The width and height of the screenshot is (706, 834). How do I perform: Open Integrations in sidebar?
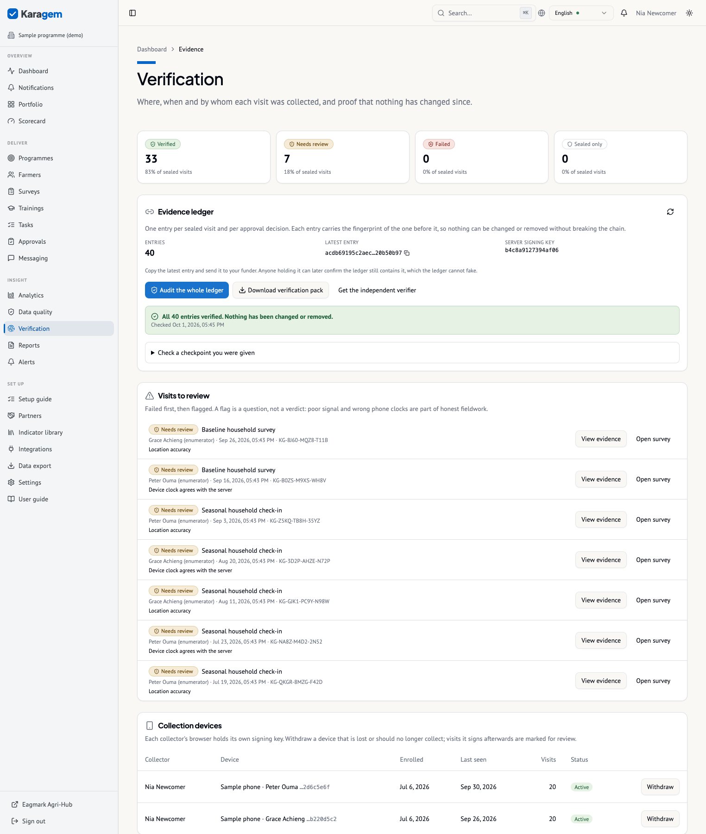pyautogui.click(x=58, y=449)
